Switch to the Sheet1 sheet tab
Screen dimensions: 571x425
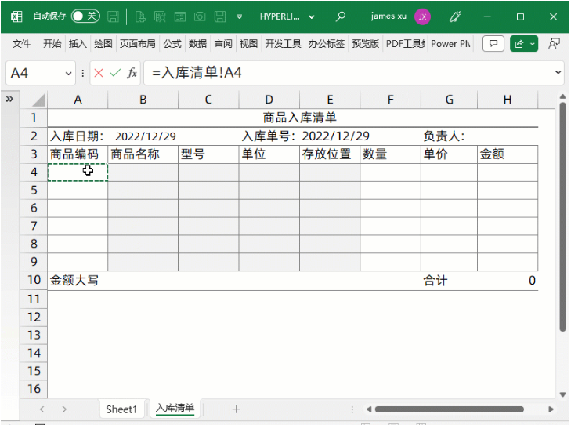(121, 409)
